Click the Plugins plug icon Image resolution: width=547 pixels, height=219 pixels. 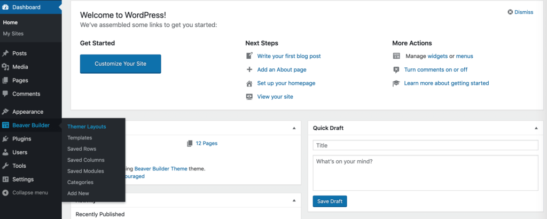[x=5, y=139]
